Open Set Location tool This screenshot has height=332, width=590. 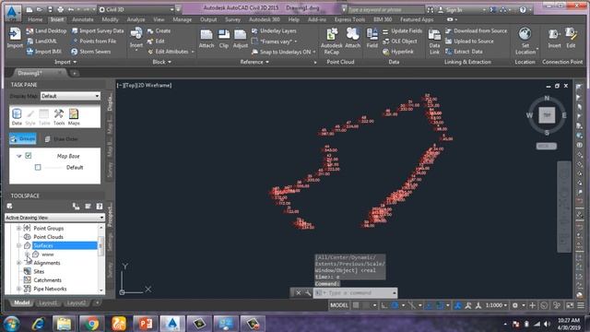525,41
